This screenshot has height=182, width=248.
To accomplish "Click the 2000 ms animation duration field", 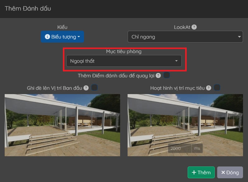I will click(x=180, y=148).
